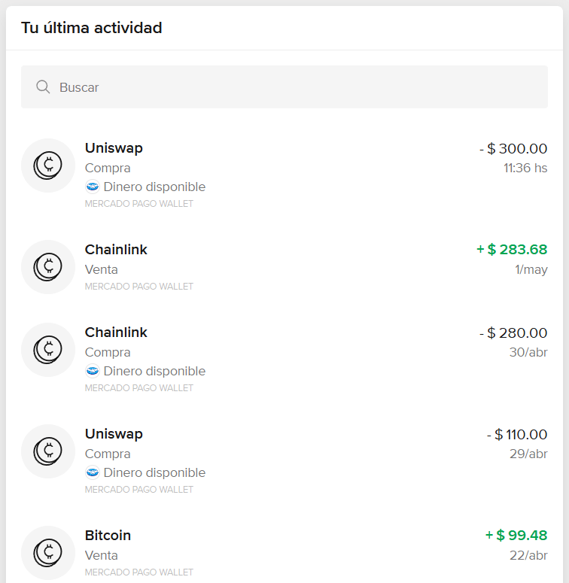
Task: Click the - $ 300.00 amount
Action: coord(513,149)
